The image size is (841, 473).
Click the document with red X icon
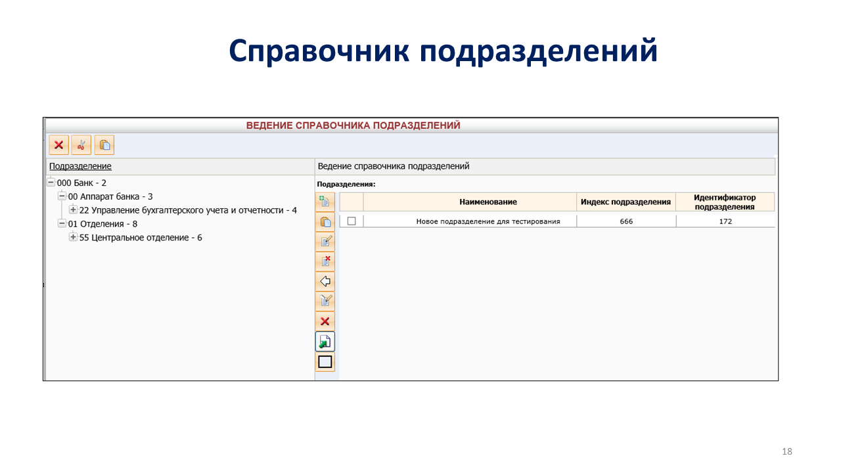(x=325, y=261)
